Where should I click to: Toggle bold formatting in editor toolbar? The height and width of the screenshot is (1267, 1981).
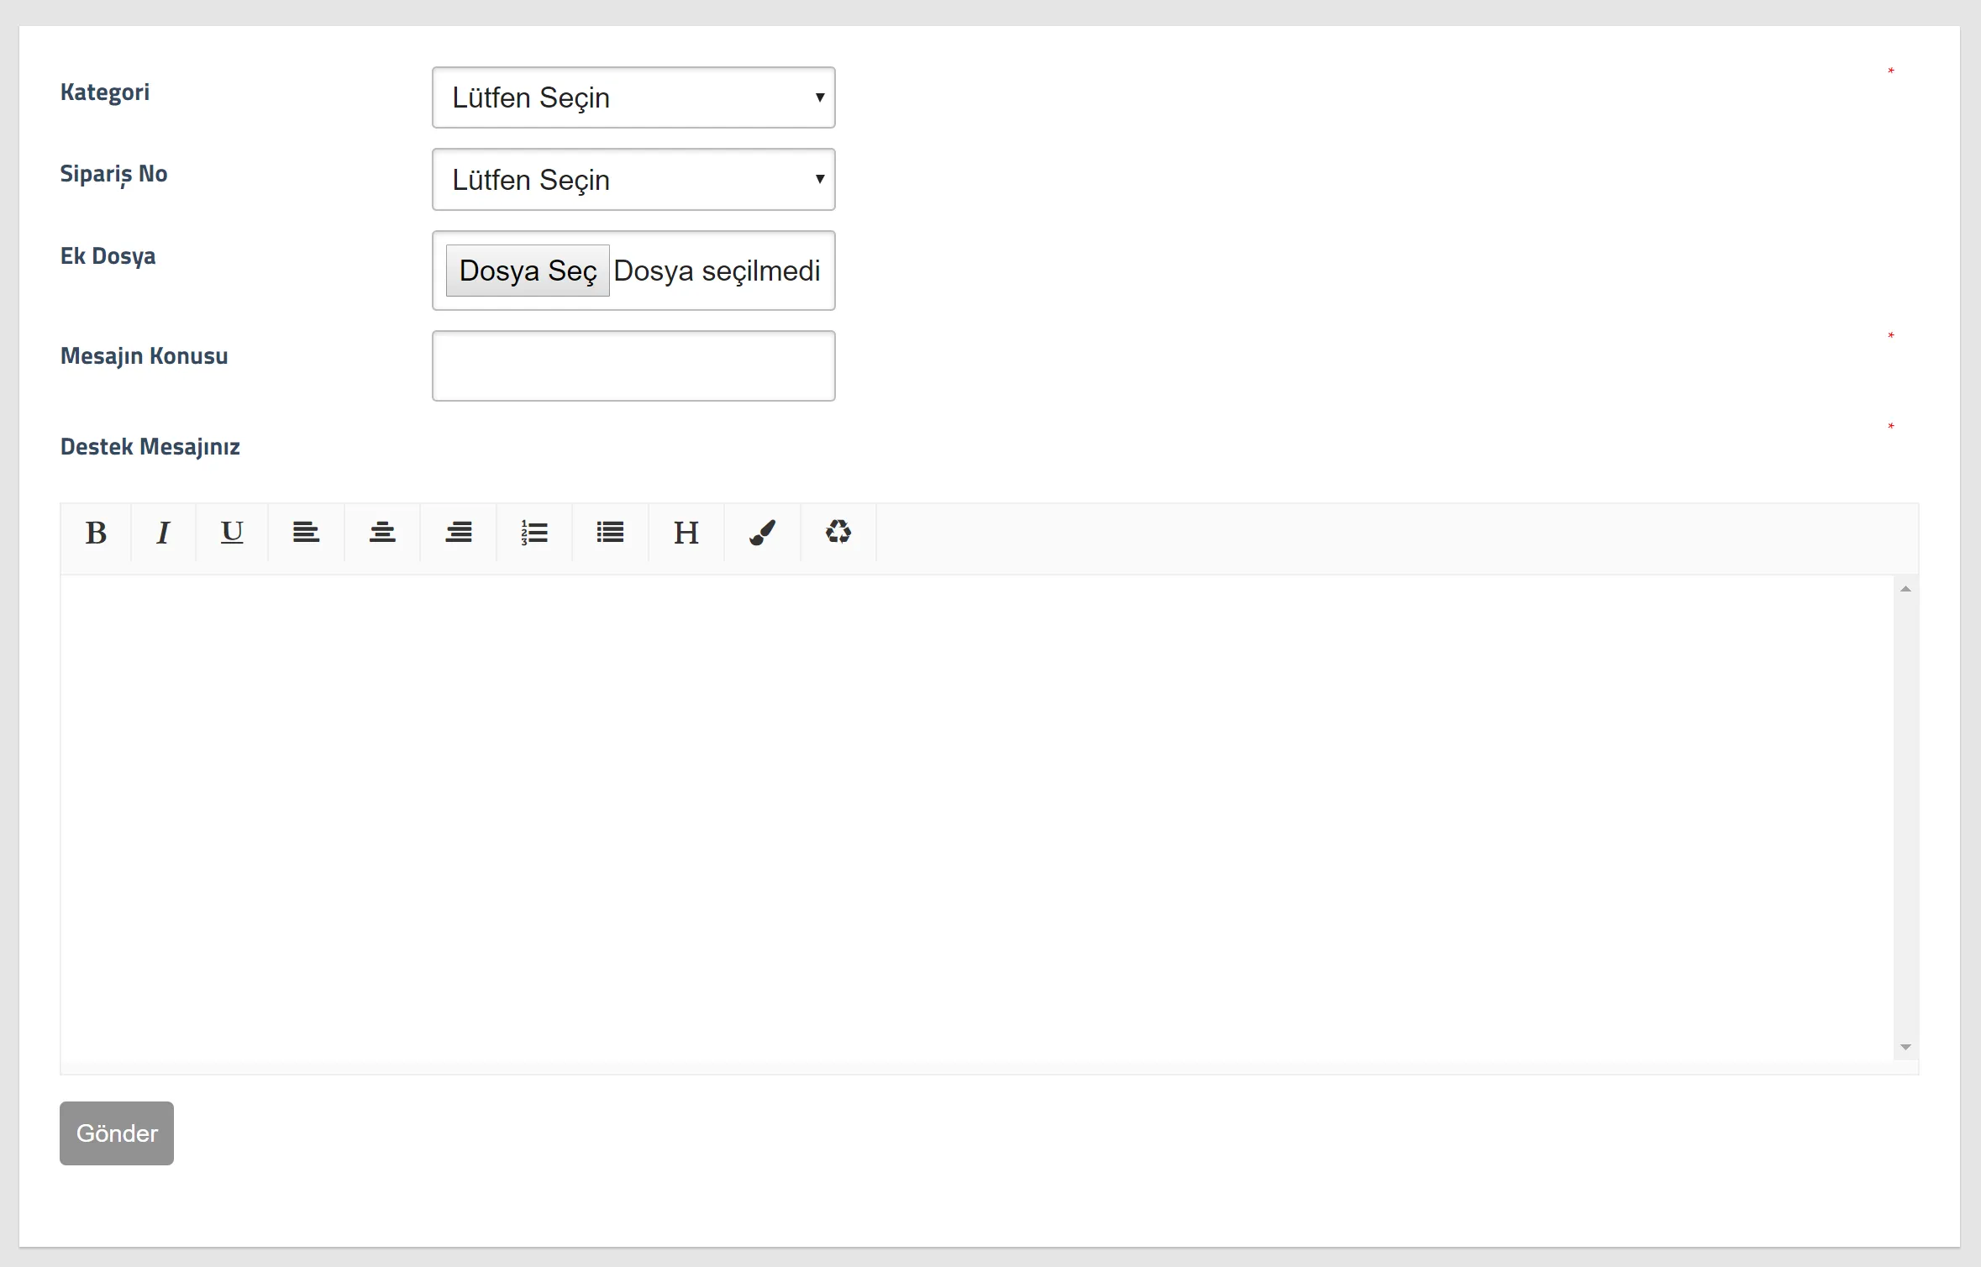tap(96, 533)
